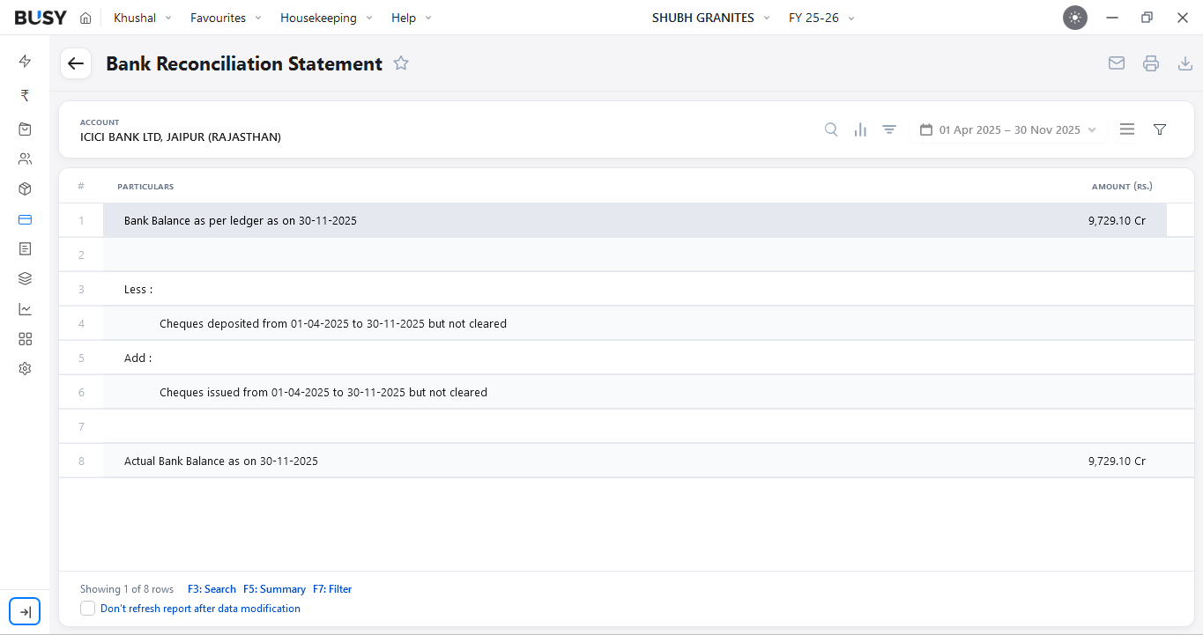Image resolution: width=1203 pixels, height=635 pixels.
Task: Change financial year via FY 25-26 dropdown
Action: click(x=821, y=18)
